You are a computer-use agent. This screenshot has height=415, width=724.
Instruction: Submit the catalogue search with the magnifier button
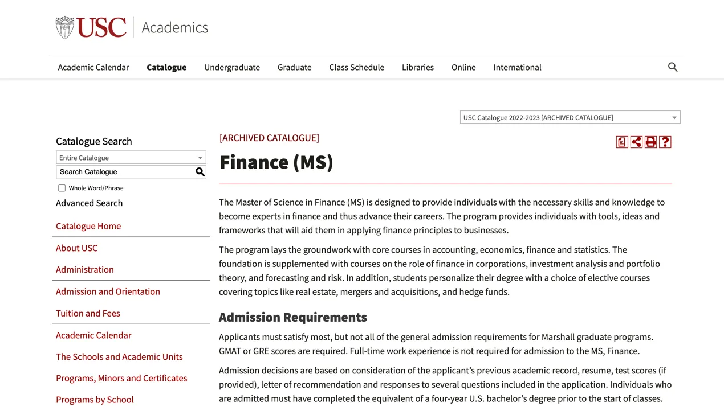coord(200,172)
